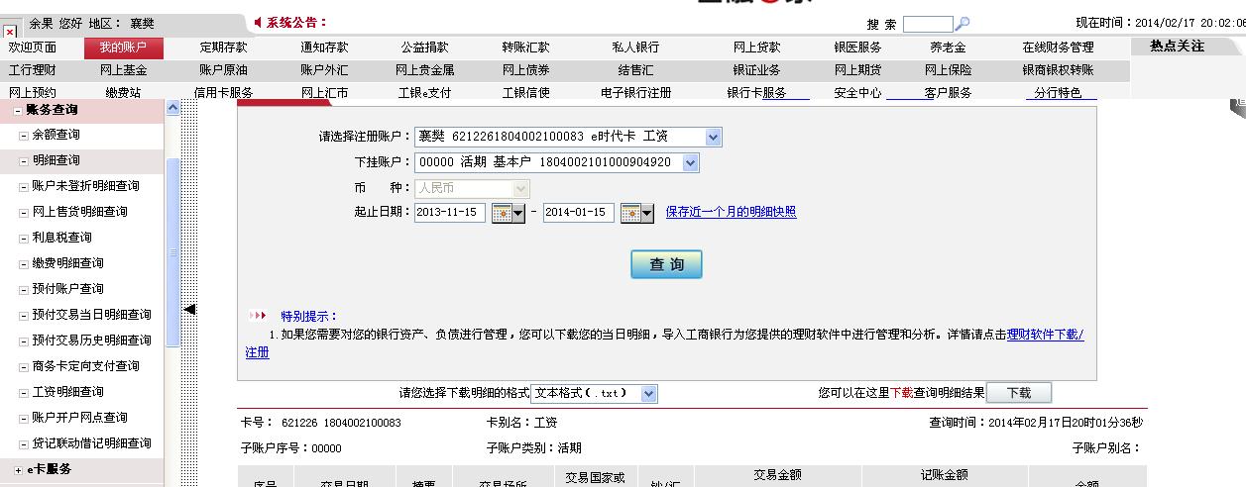Viewport: 1246px width, 487px height.
Task: Open the 网上预约 menu
Action: pyautogui.click(x=32, y=93)
